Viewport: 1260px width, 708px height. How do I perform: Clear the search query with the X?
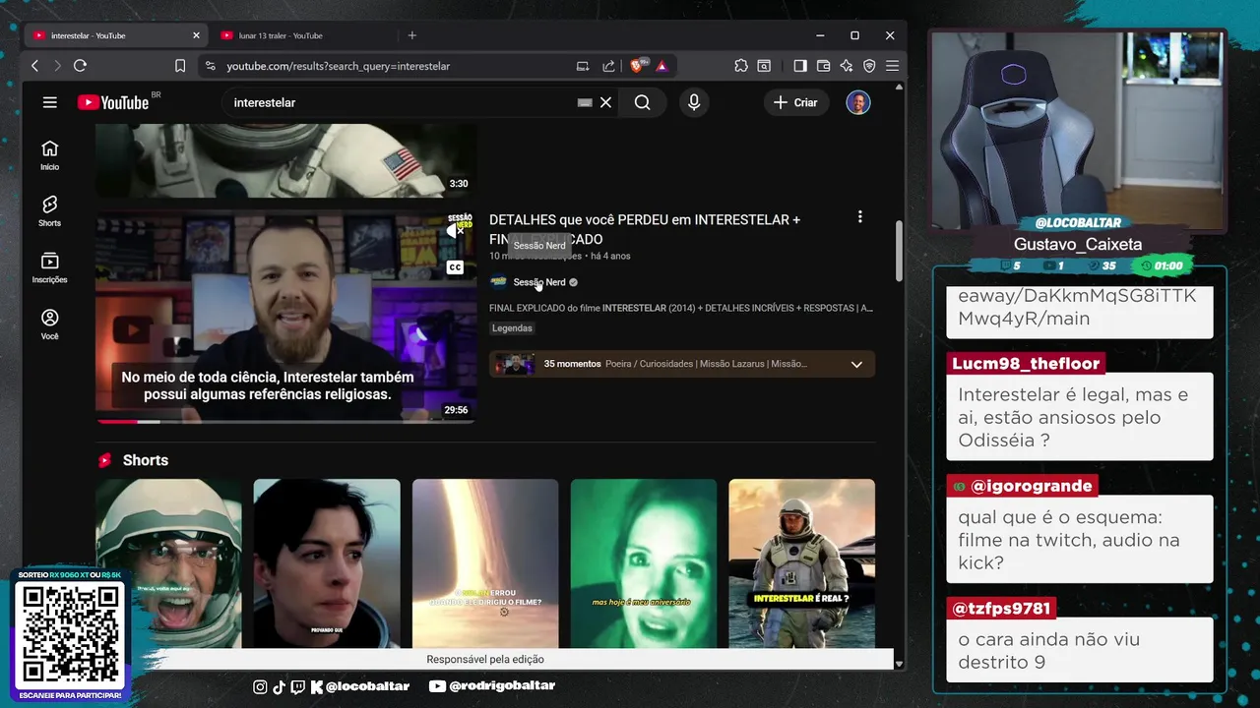[x=605, y=102]
